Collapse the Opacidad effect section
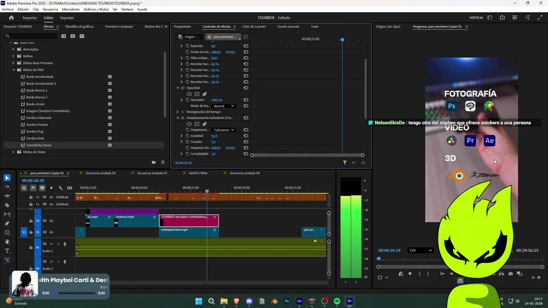 pos(178,88)
